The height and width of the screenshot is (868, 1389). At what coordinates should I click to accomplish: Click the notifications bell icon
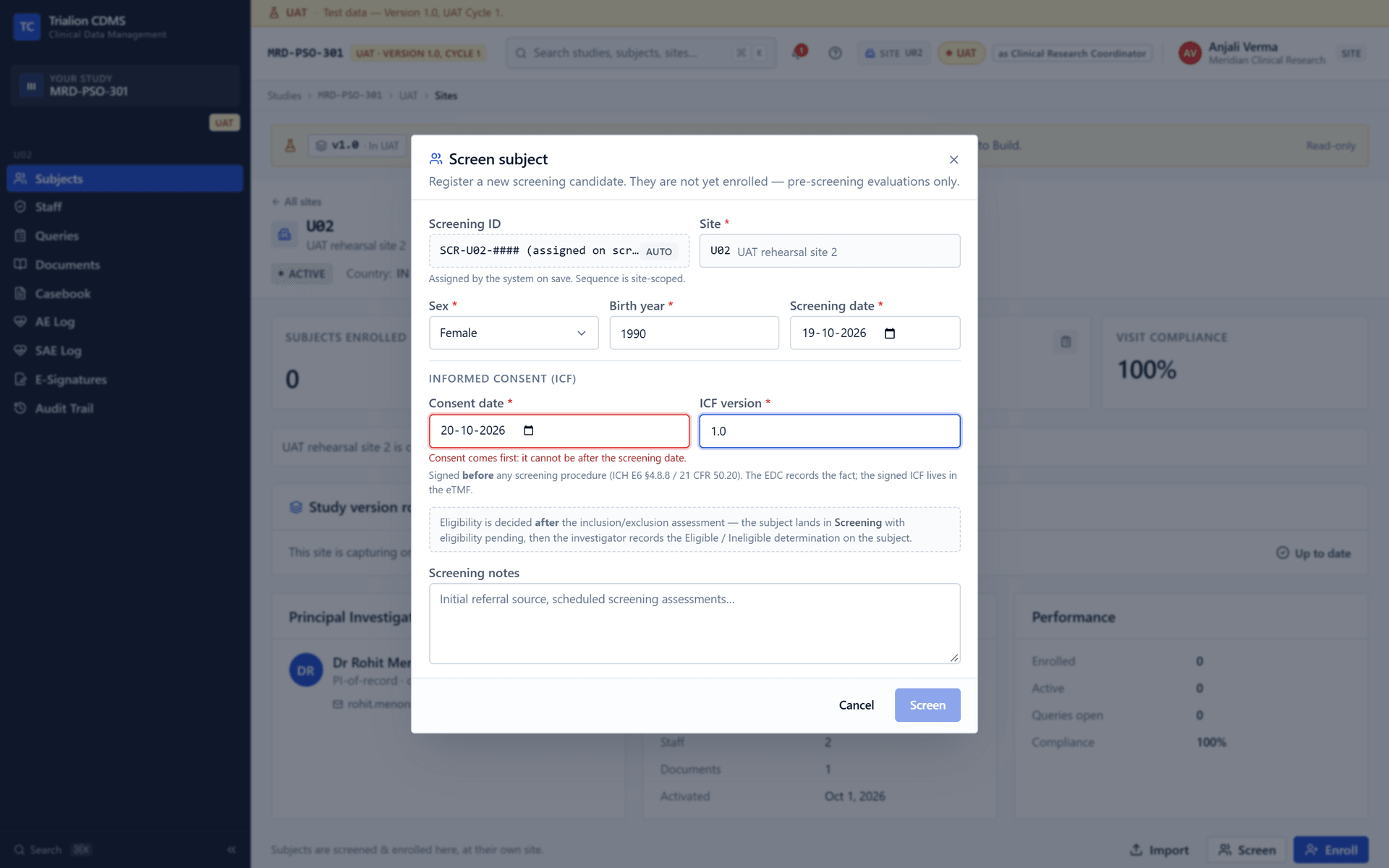point(798,53)
